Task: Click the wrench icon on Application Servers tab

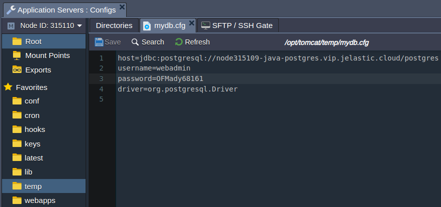Action: point(11,10)
